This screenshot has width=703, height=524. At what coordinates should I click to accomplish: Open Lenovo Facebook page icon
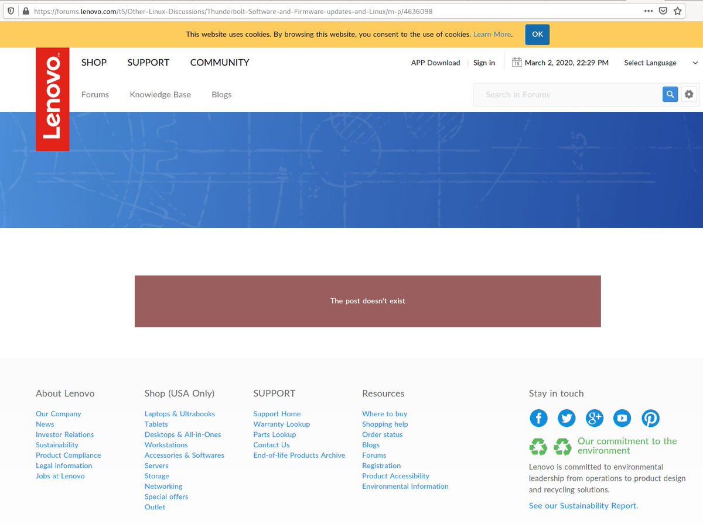[x=538, y=418]
